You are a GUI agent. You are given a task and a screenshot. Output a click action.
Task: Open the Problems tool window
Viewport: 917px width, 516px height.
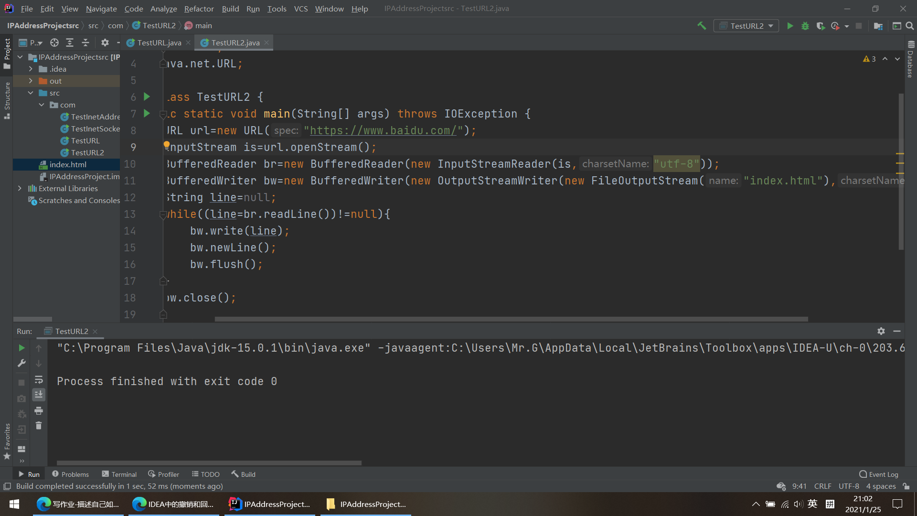coord(71,474)
